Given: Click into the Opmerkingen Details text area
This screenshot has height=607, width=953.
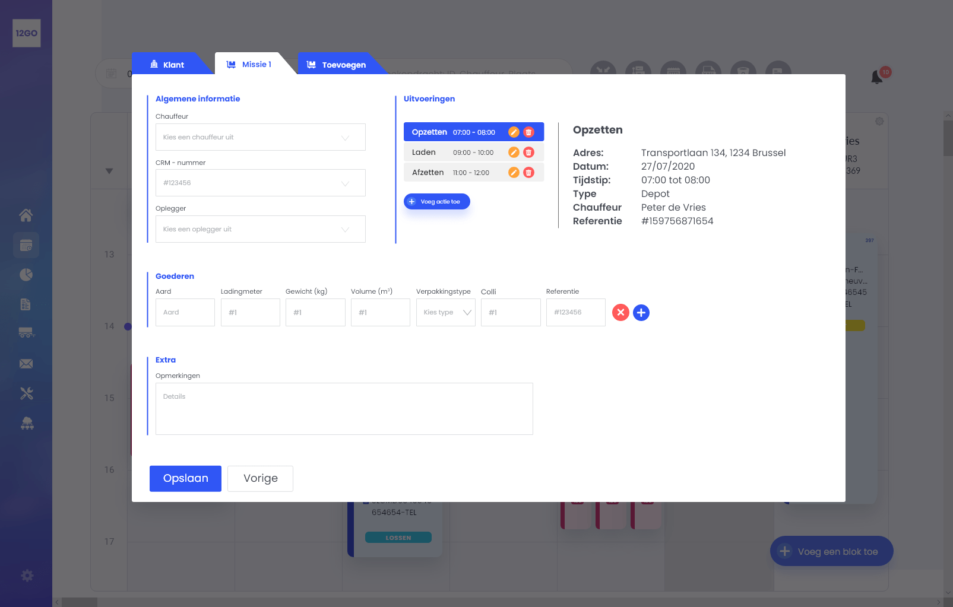Looking at the screenshot, I should click(x=344, y=409).
